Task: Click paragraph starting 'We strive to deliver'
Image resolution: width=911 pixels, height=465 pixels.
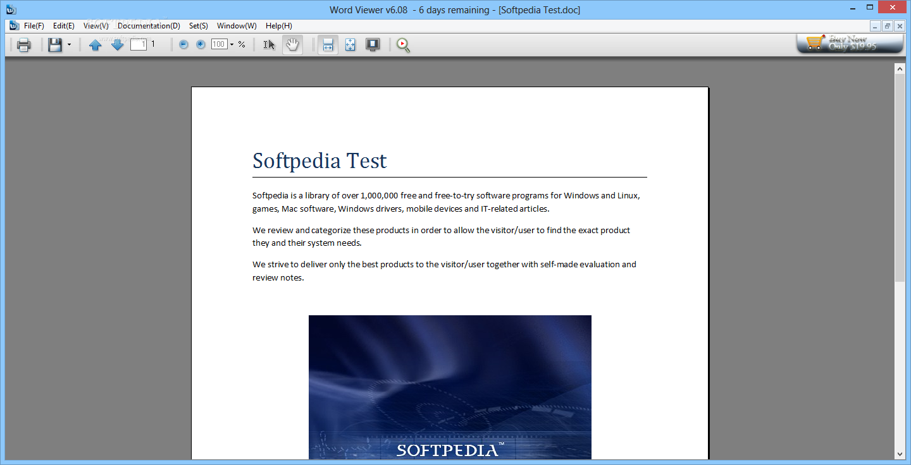Action: pos(445,270)
